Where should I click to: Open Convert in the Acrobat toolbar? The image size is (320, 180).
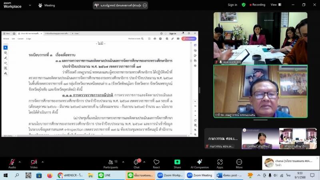[x=20, y=38]
